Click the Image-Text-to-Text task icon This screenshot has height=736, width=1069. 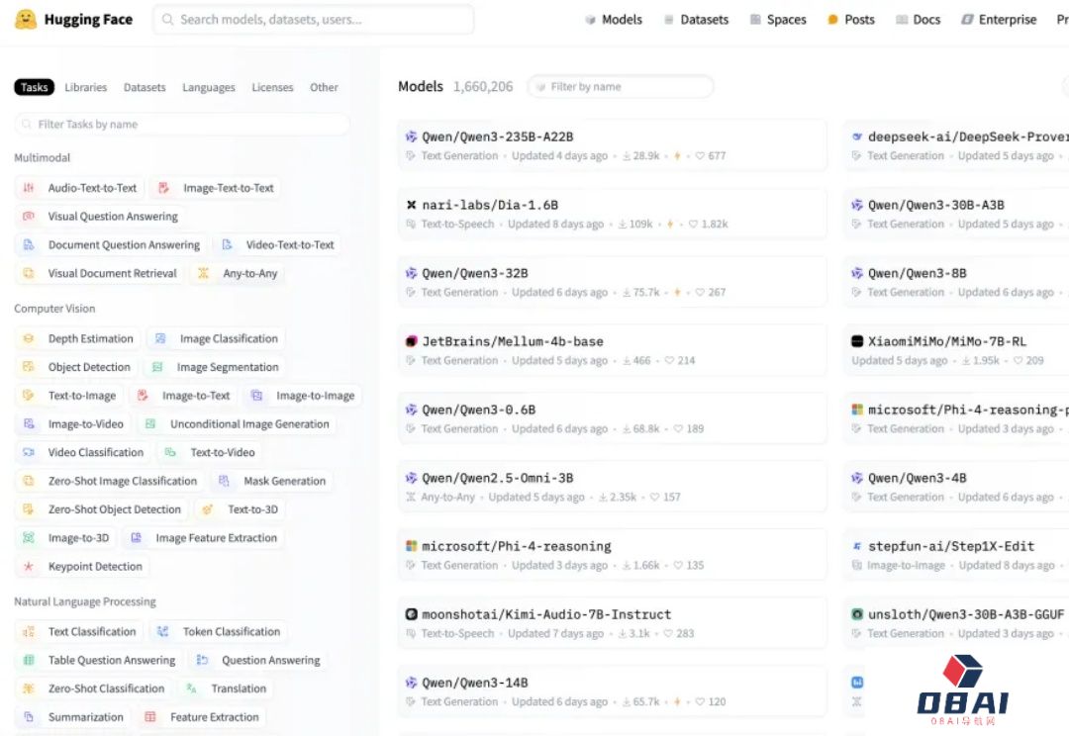(x=163, y=187)
